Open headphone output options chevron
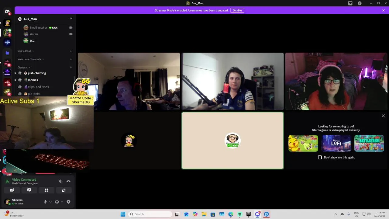Screen dimensions: 389x219 point(62,202)
